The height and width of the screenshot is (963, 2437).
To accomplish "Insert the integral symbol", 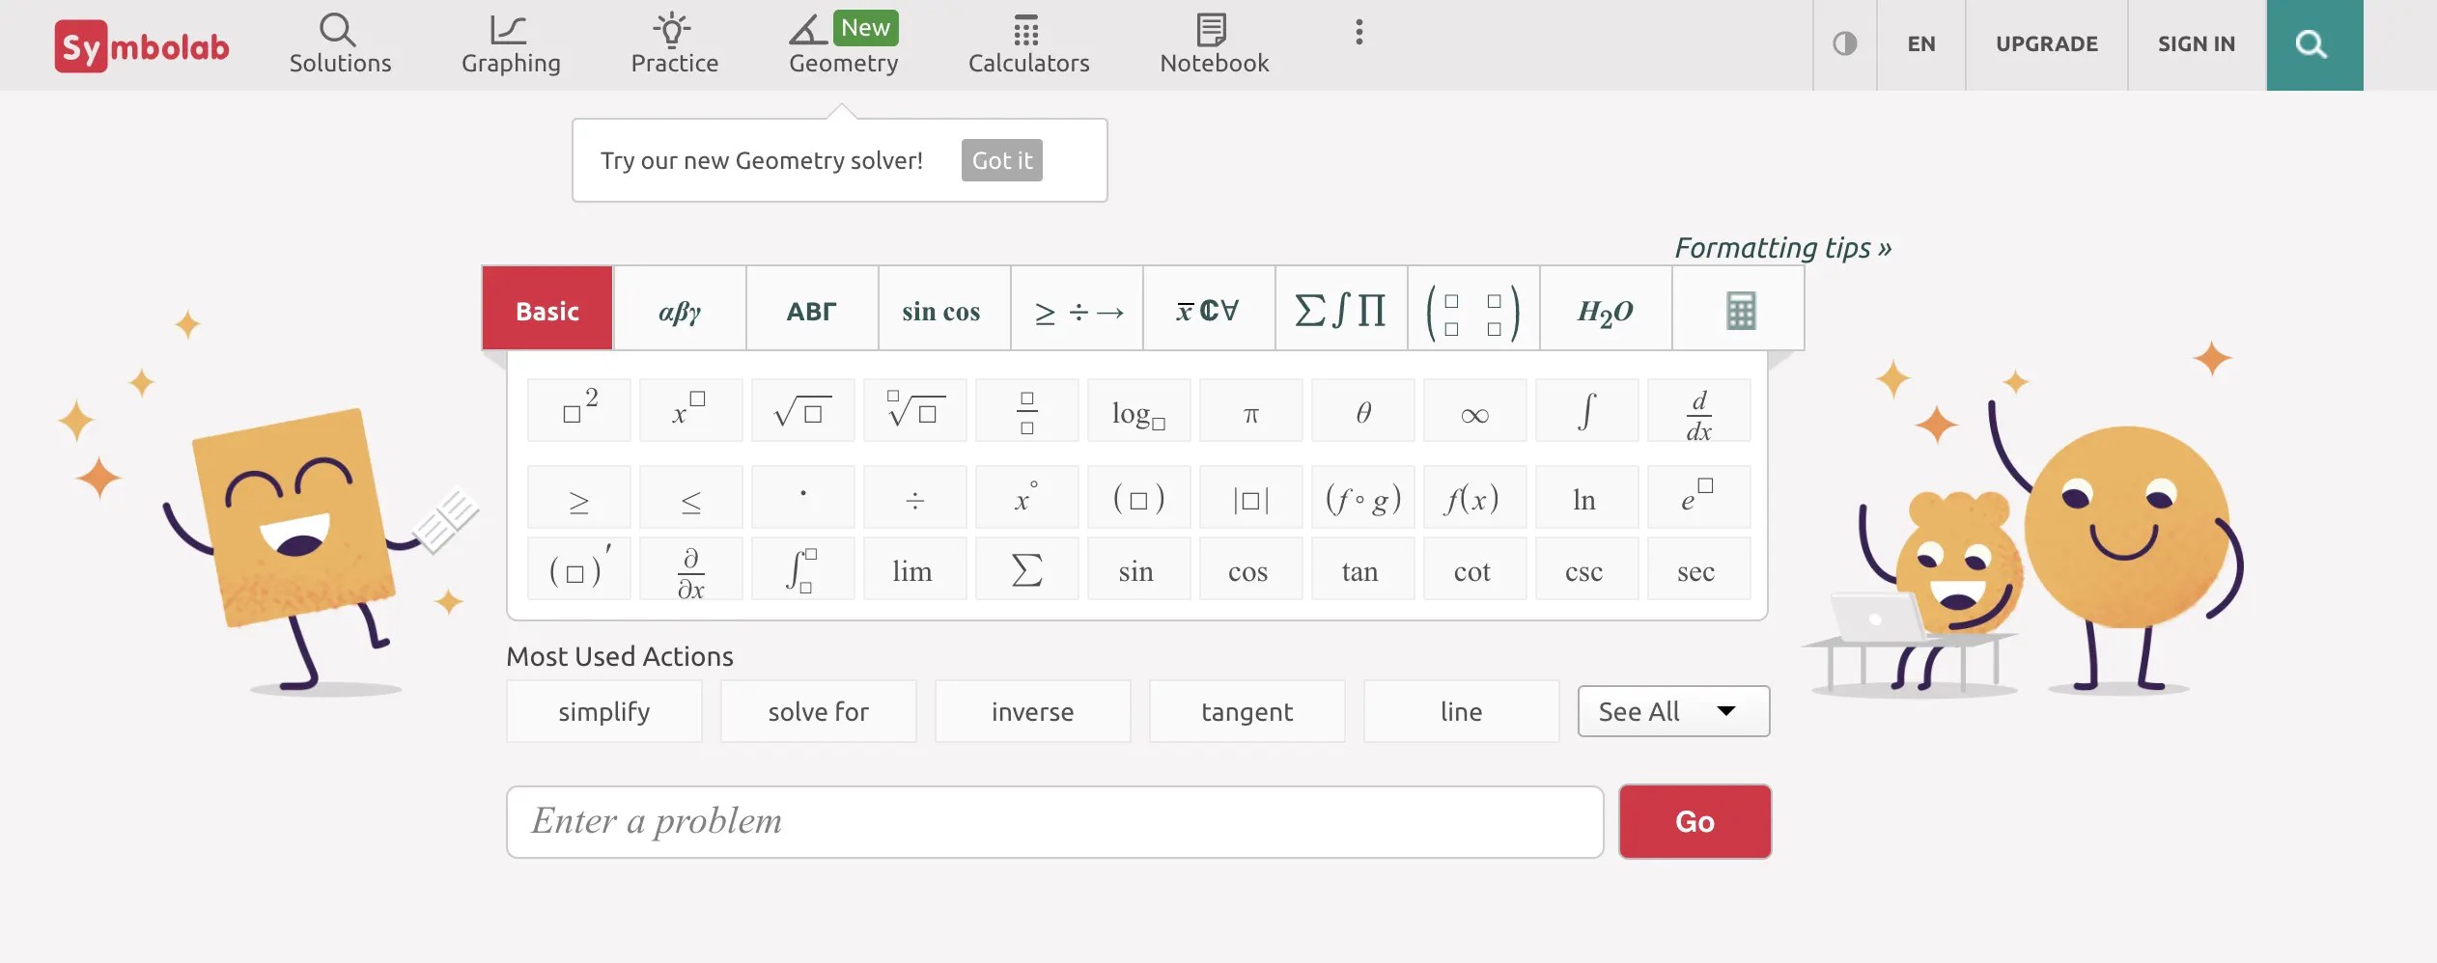I will coord(1585,410).
